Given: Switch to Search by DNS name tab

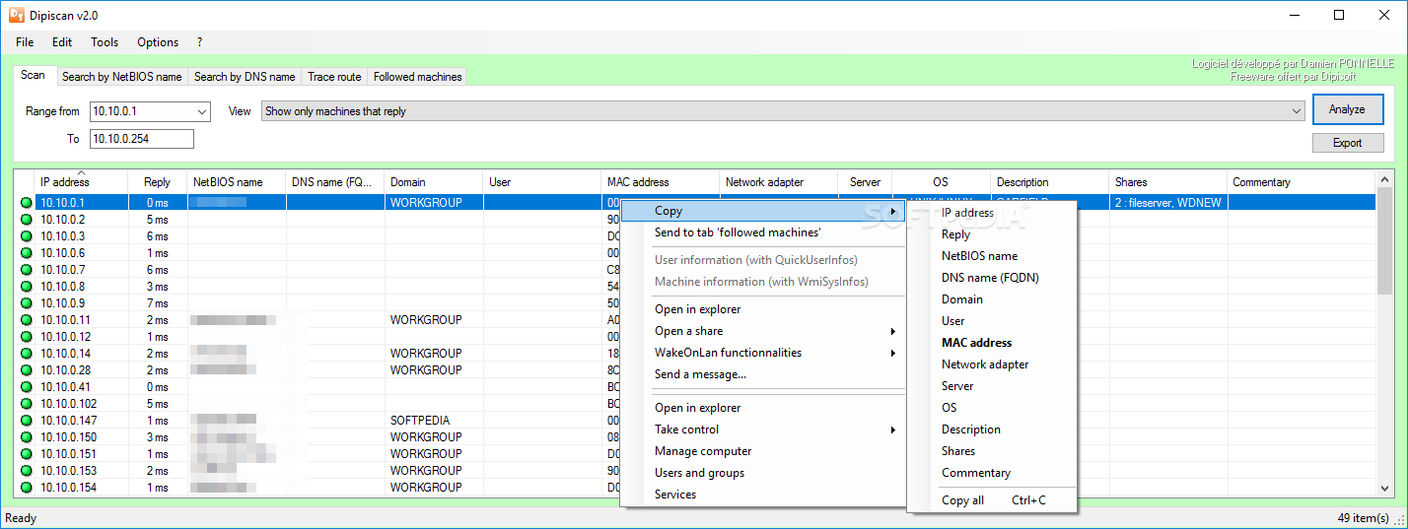Looking at the screenshot, I should click(x=245, y=77).
